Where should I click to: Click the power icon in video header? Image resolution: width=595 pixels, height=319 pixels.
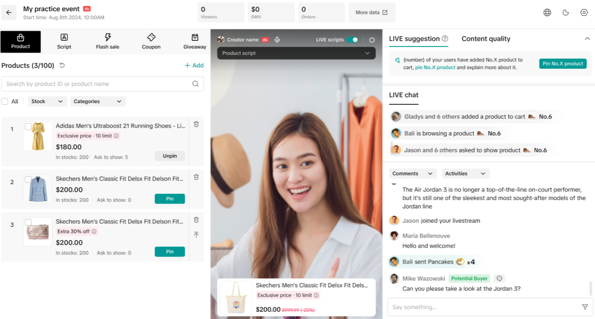click(372, 40)
